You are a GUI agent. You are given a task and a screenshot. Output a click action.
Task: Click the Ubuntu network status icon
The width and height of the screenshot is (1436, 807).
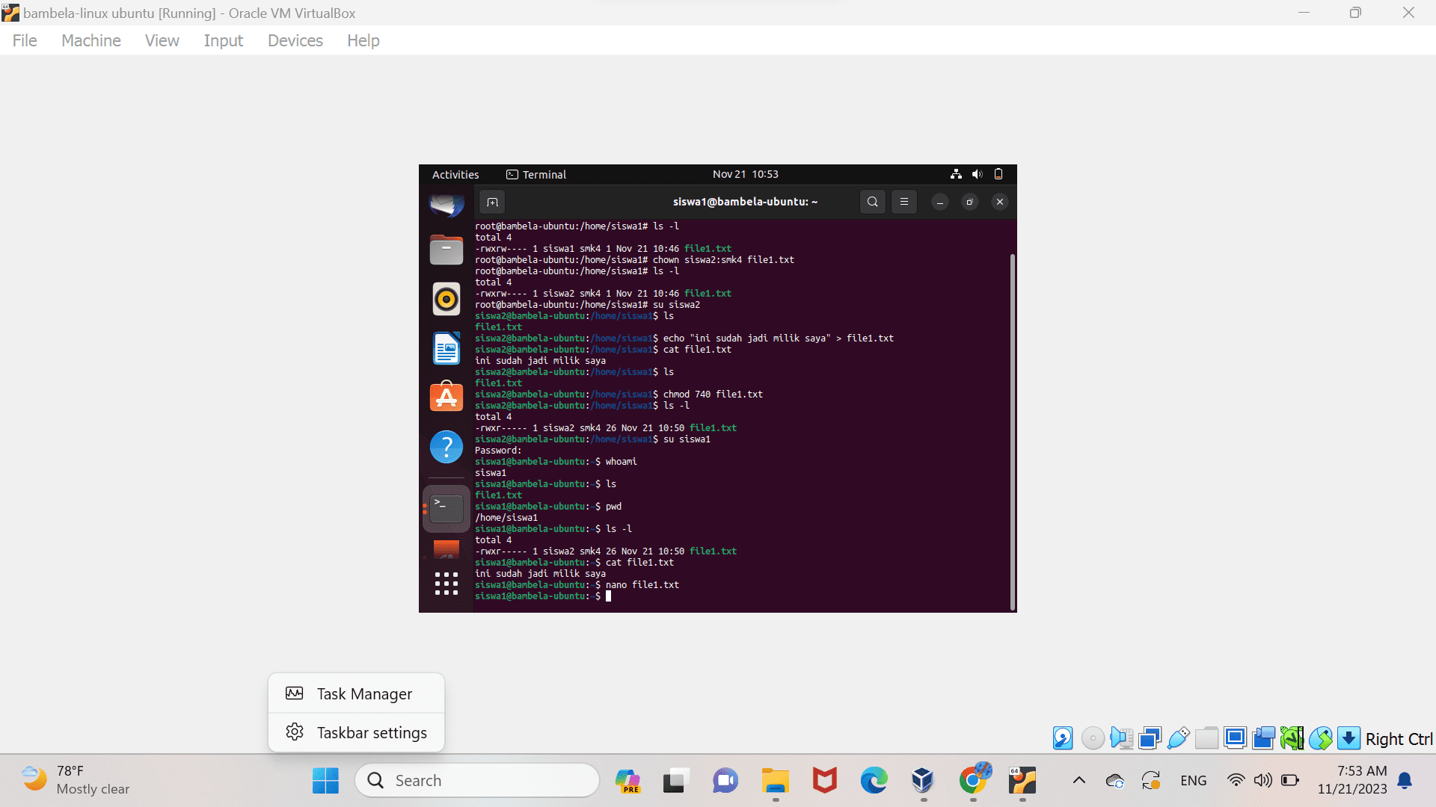(x=956, y=174)
